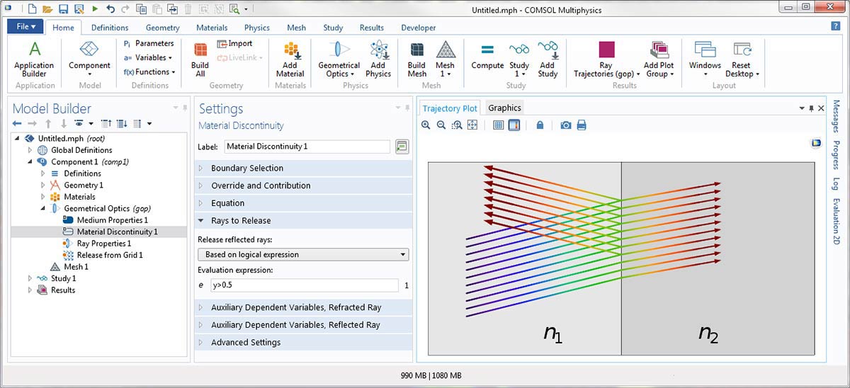Screen dimensions: 850x388
Task: Open the Release reflected rays dropdown
Action: (303, 254)
